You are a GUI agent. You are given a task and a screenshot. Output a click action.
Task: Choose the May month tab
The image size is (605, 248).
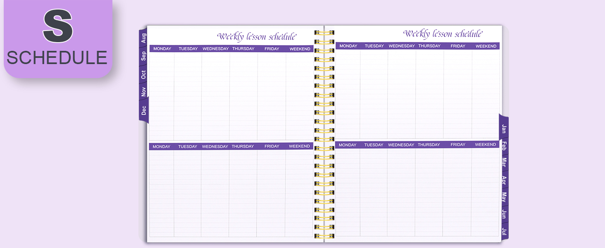tap(504, 197)
